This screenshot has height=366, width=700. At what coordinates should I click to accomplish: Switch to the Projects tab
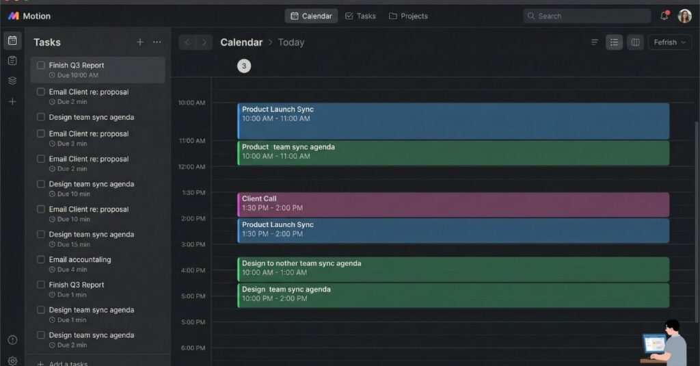tap(408, 16)
